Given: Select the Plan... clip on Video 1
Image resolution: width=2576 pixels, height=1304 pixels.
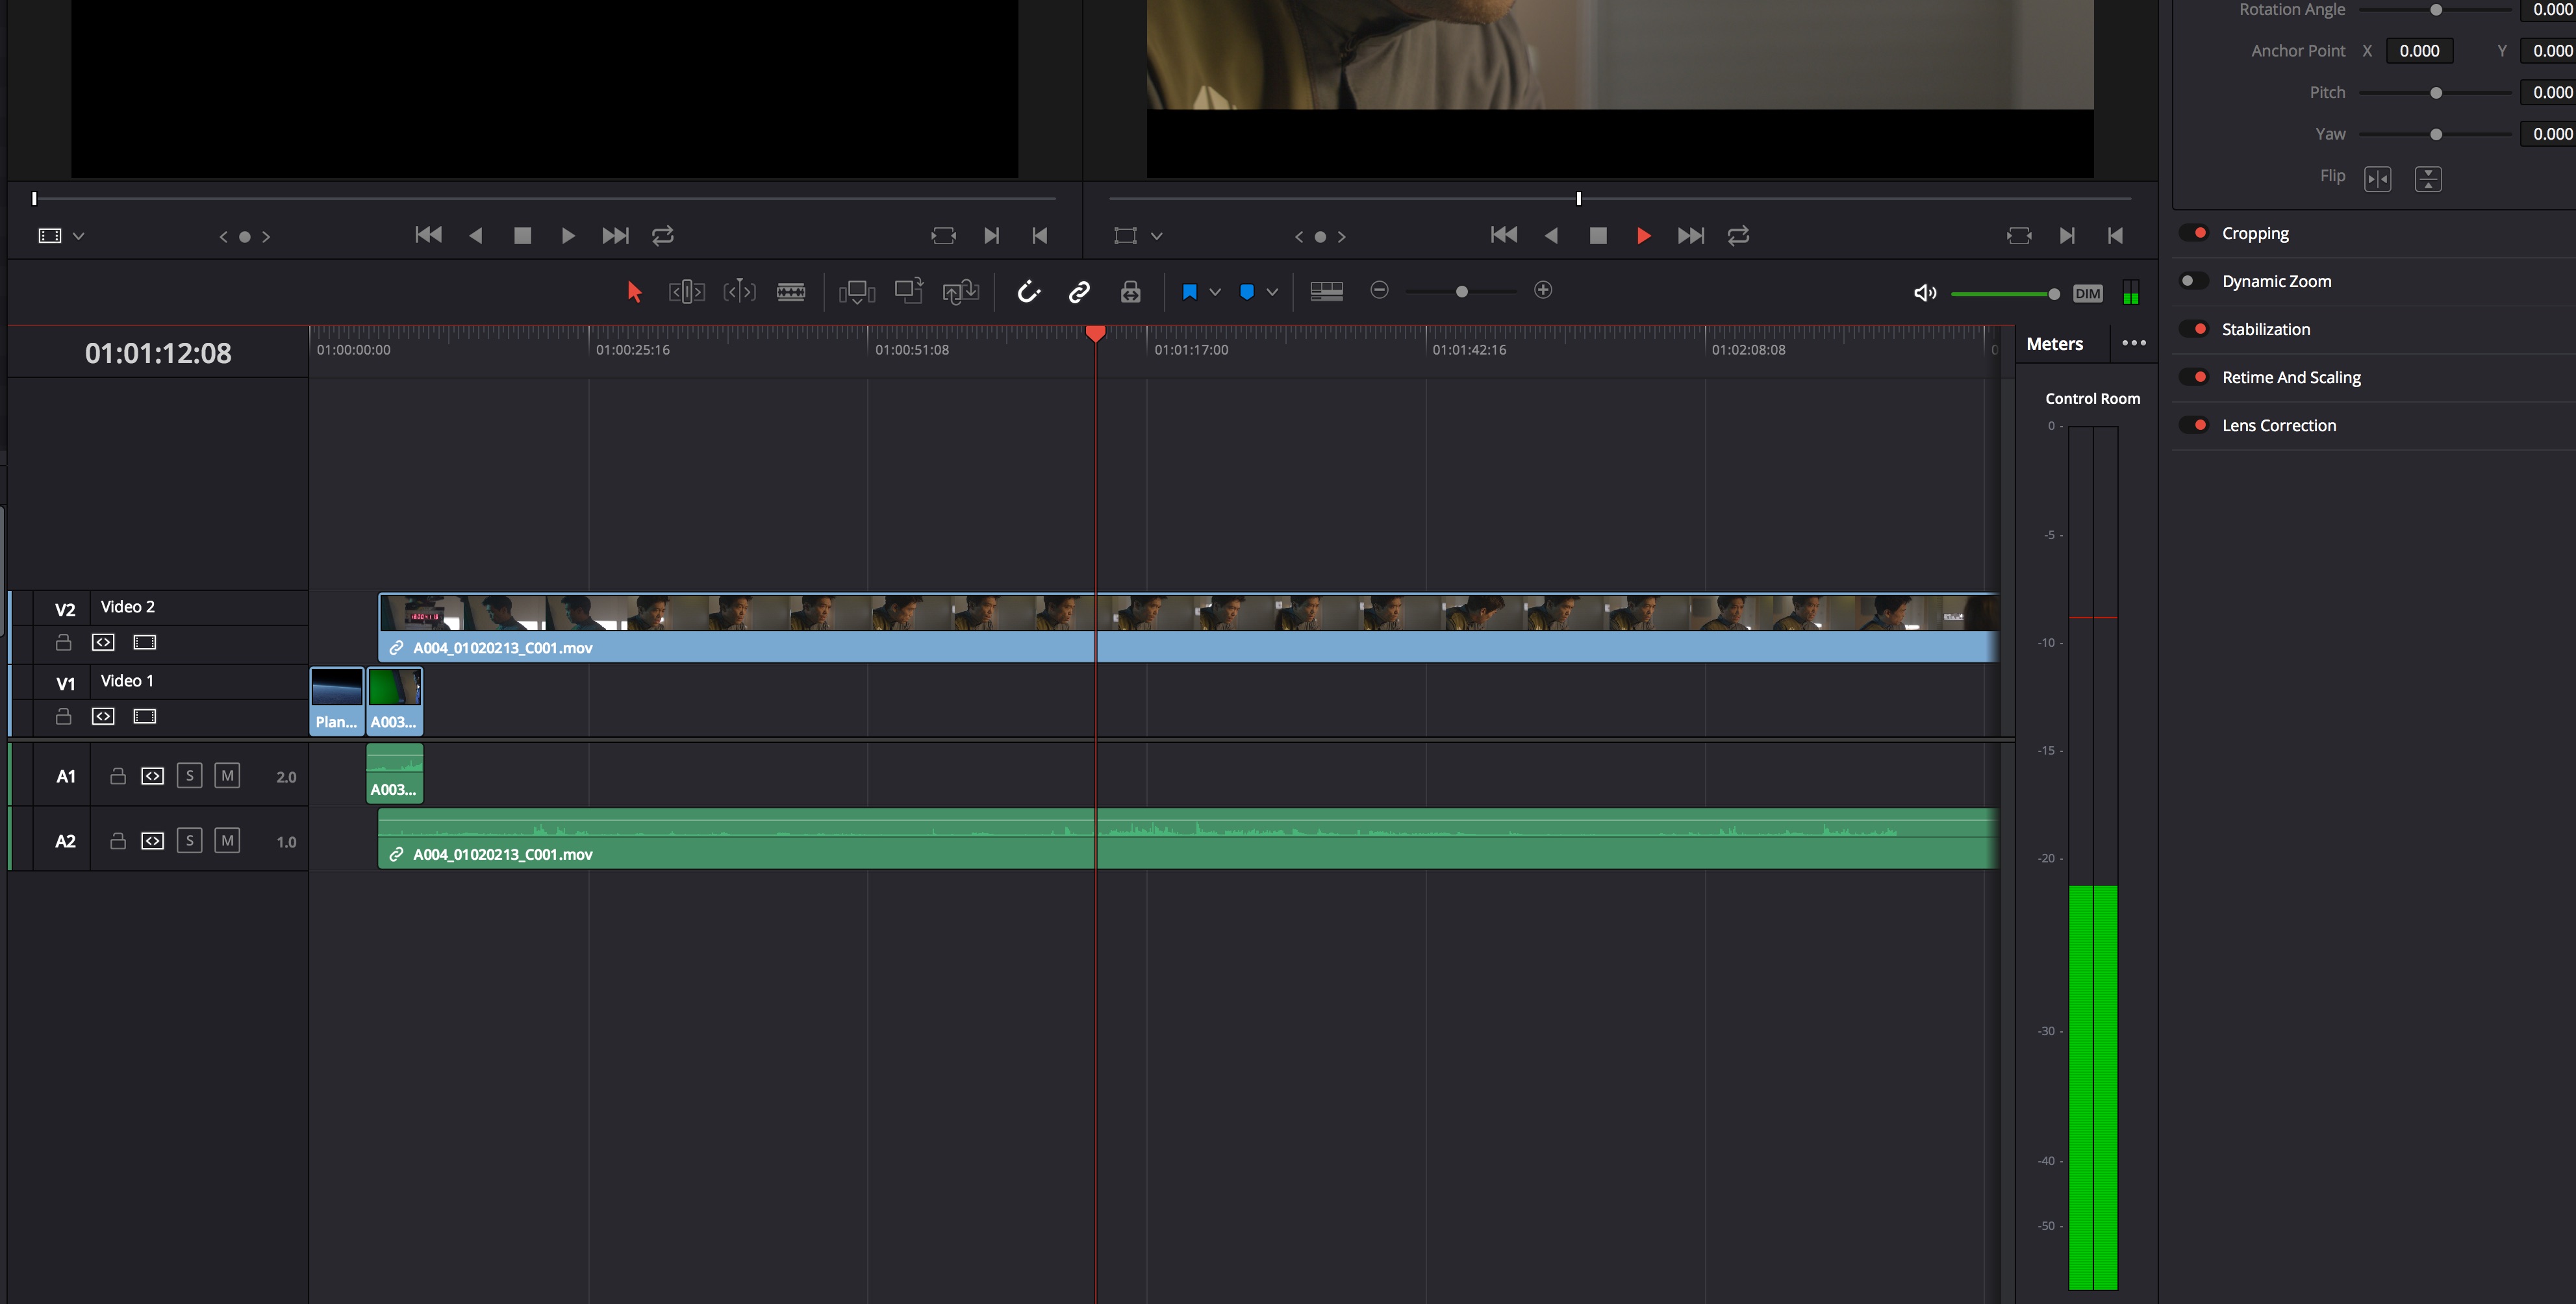Looking at the screenshot, I should (x=336, y=702).
